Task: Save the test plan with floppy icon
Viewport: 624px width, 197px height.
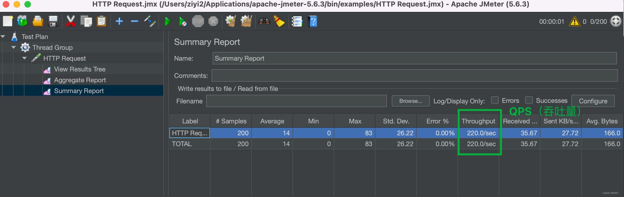Action: 53,21
